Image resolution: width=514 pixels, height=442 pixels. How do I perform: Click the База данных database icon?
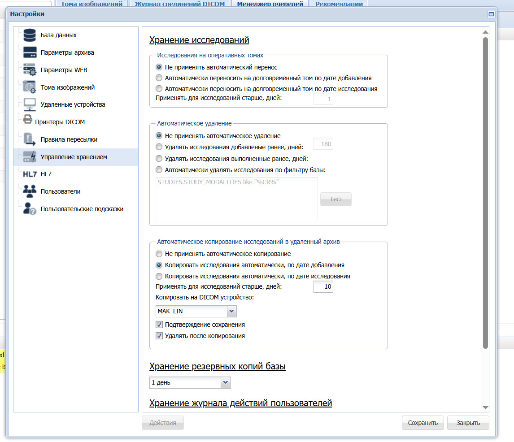point(30,35)
